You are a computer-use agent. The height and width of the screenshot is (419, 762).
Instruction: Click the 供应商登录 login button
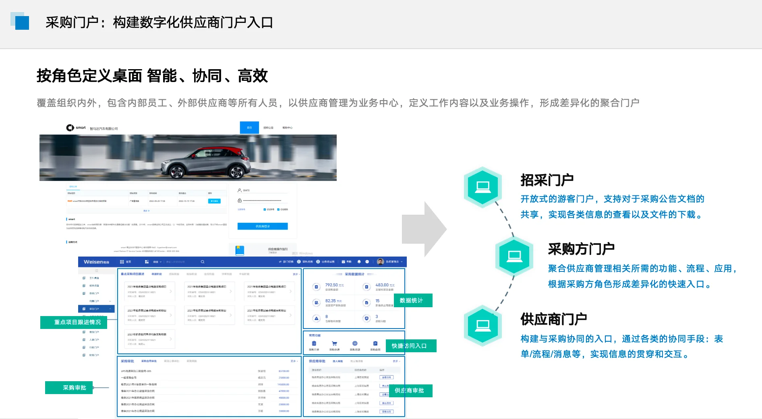263,226
